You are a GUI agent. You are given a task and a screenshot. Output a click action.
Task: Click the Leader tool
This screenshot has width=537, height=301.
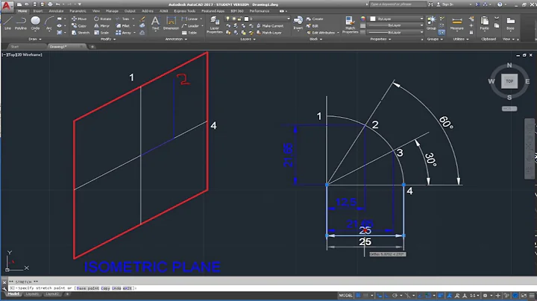(190, 25)
